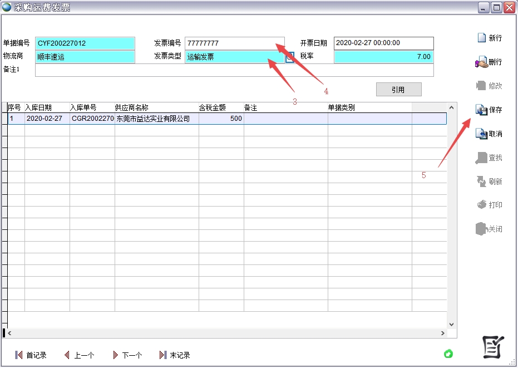Viewport: 518px width, 368px height.
Task: Click the 开票日期 date field
Action: tap(383, 43)
